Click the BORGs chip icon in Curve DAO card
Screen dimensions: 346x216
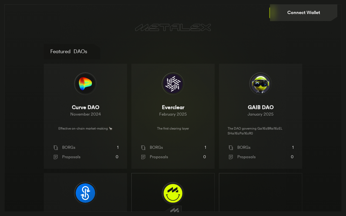[56, 147]
